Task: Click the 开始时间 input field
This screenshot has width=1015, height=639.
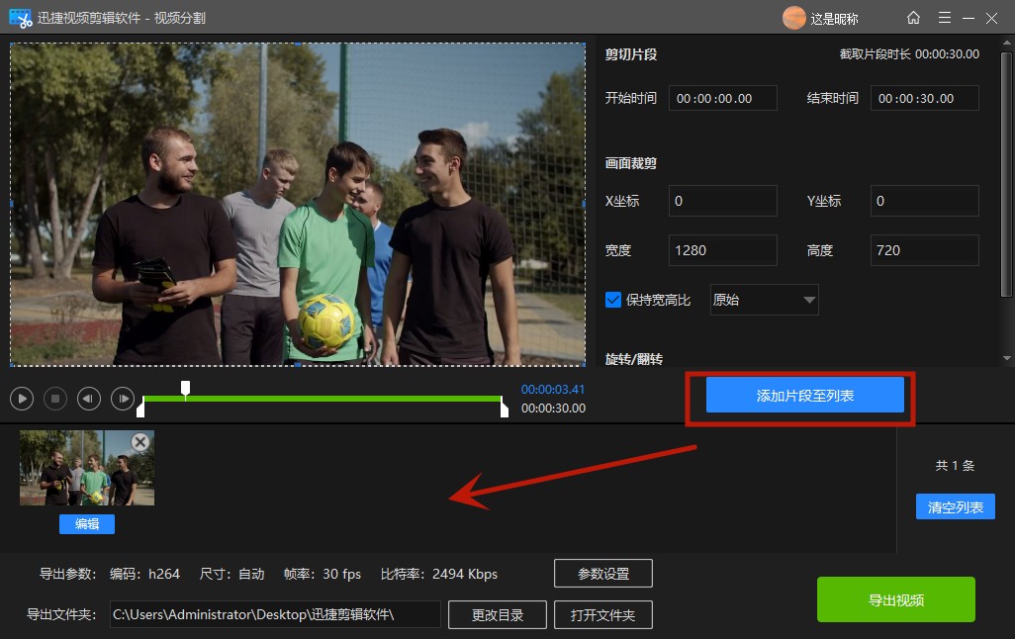Action: (722, 98)
